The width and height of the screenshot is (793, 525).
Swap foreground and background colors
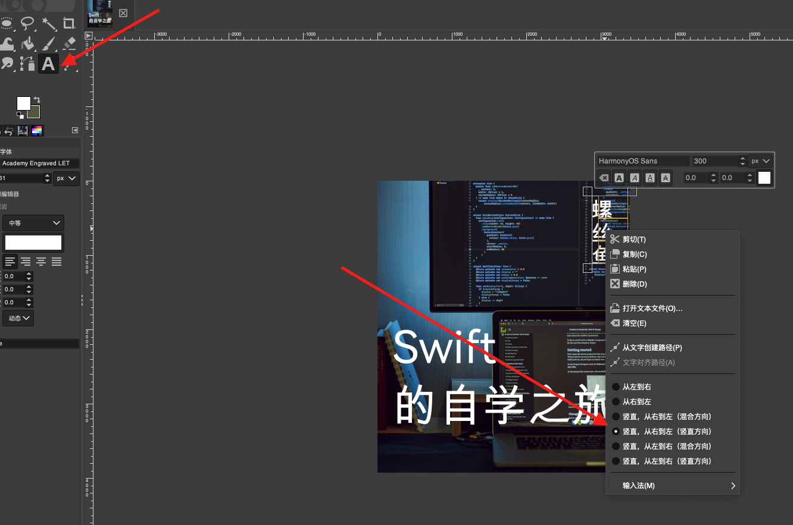(x=37, y=100)
